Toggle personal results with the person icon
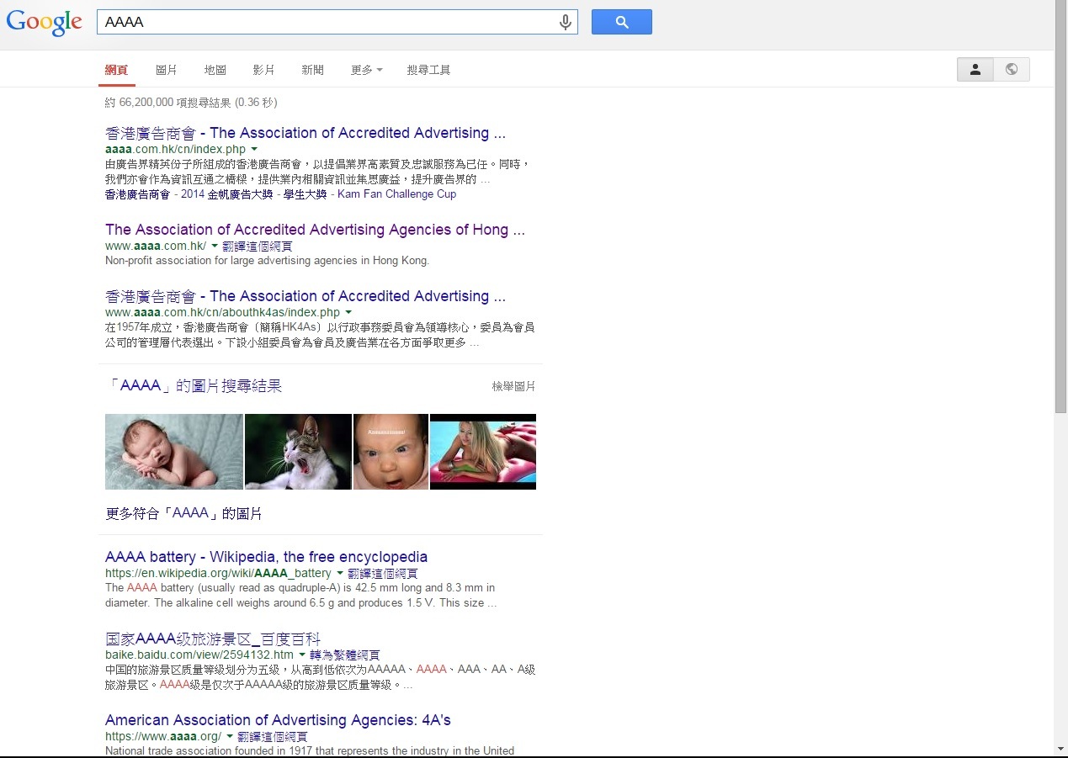The width and height of the screenshot is (1068, 758). (975, 70)
